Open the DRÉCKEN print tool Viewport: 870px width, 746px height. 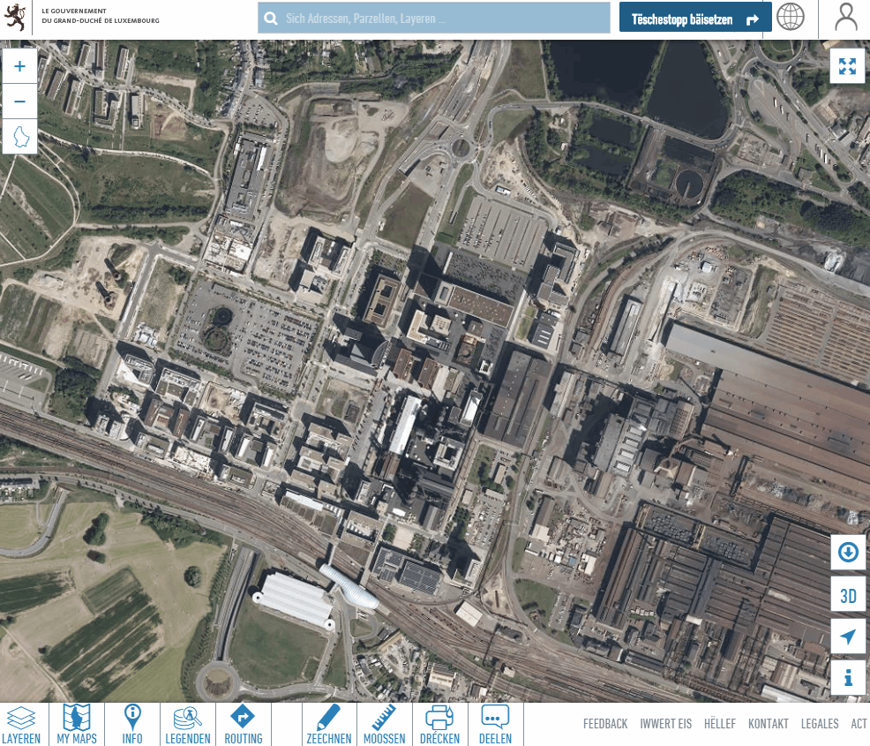(x=439, y=724)
